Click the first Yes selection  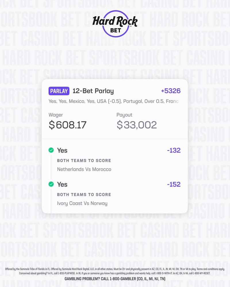pyautogui.click(x=62, y=150)
